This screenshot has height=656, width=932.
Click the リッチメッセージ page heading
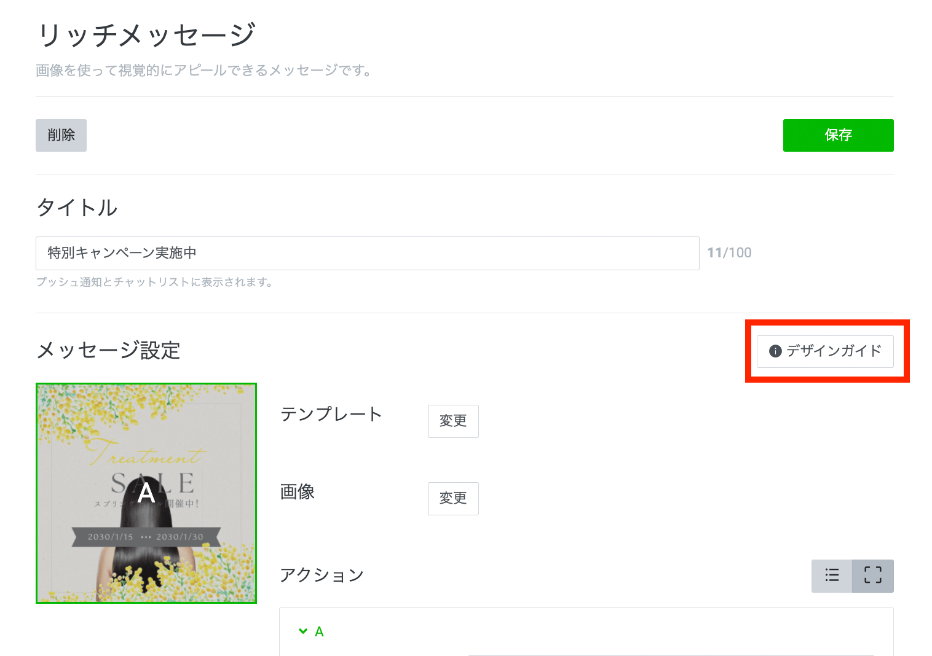point(146,34)
